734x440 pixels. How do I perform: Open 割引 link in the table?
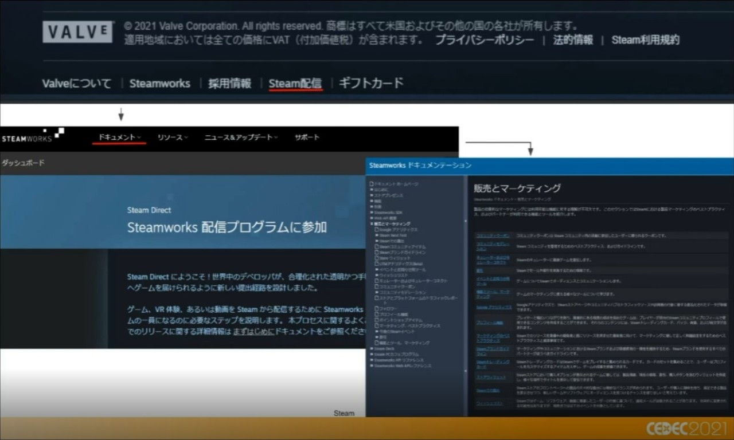click(479, 270)
